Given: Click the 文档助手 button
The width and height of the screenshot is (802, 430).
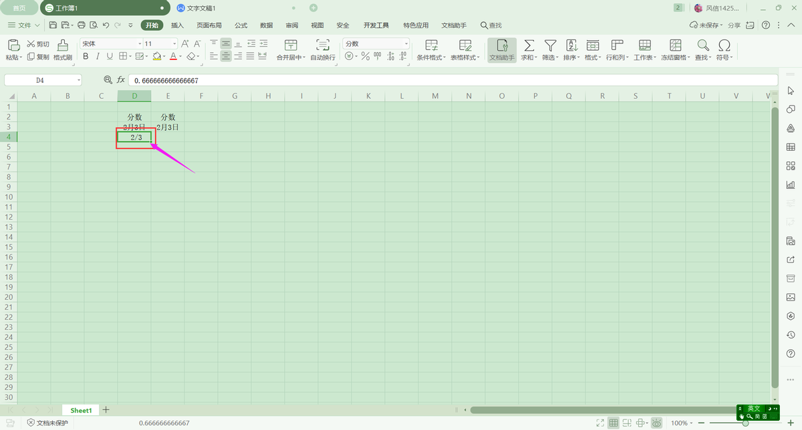Looking at the screenshot, I should [502, 49].
